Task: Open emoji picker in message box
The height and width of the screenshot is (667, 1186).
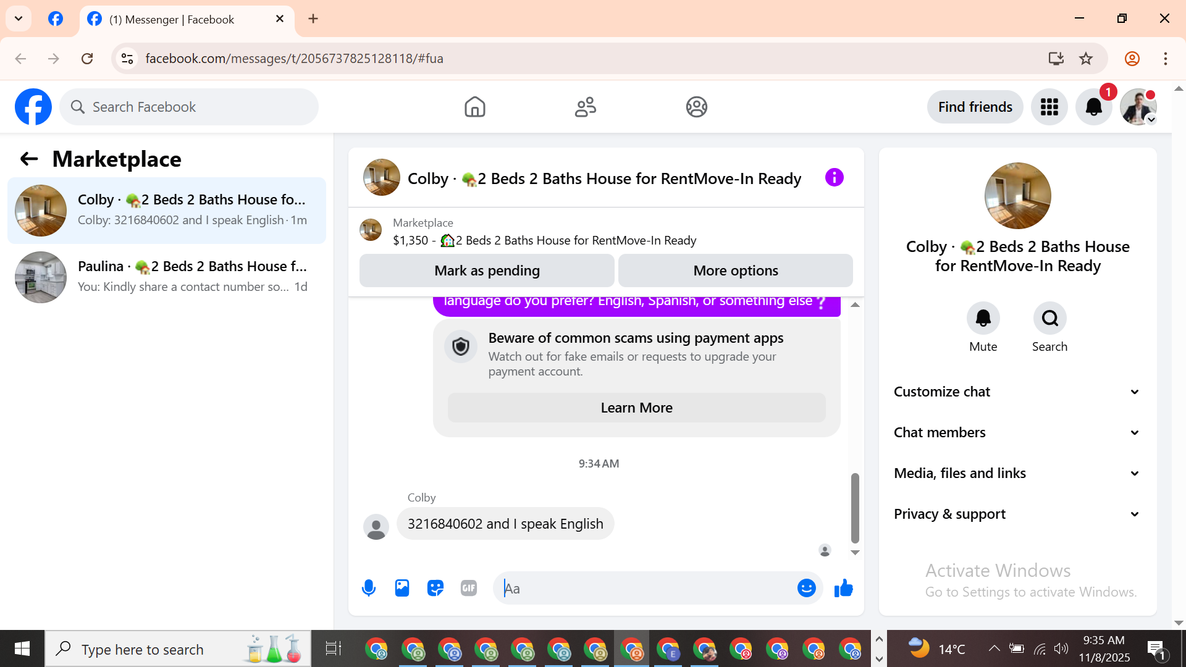Action: (806, 588)
